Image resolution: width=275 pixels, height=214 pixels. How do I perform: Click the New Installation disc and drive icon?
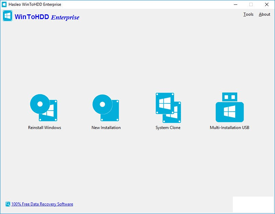click(106, 108)
